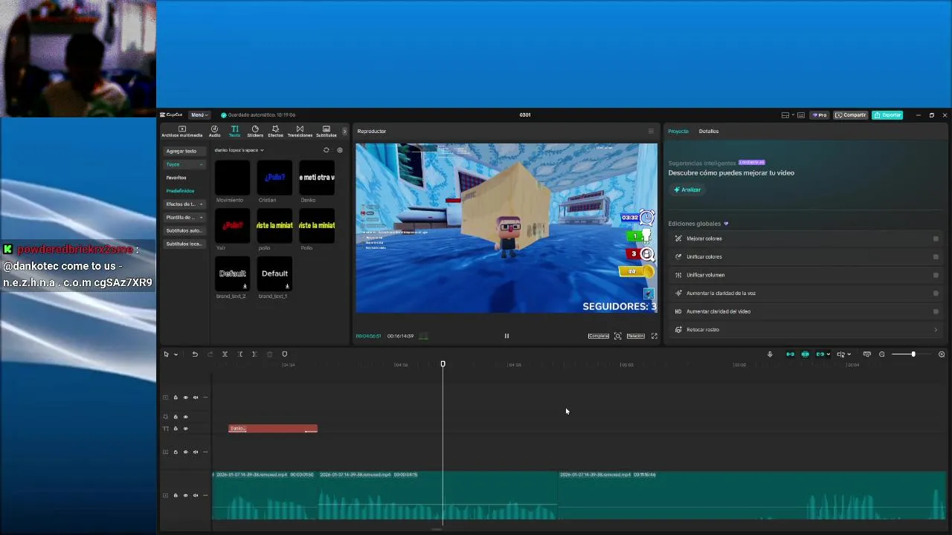Lock the topmost timeline track
952x535 pixels.
click(x=176, y=398)
